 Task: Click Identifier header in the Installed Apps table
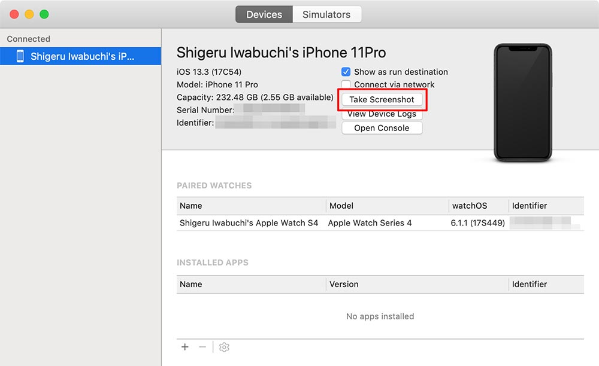[546, 285]
